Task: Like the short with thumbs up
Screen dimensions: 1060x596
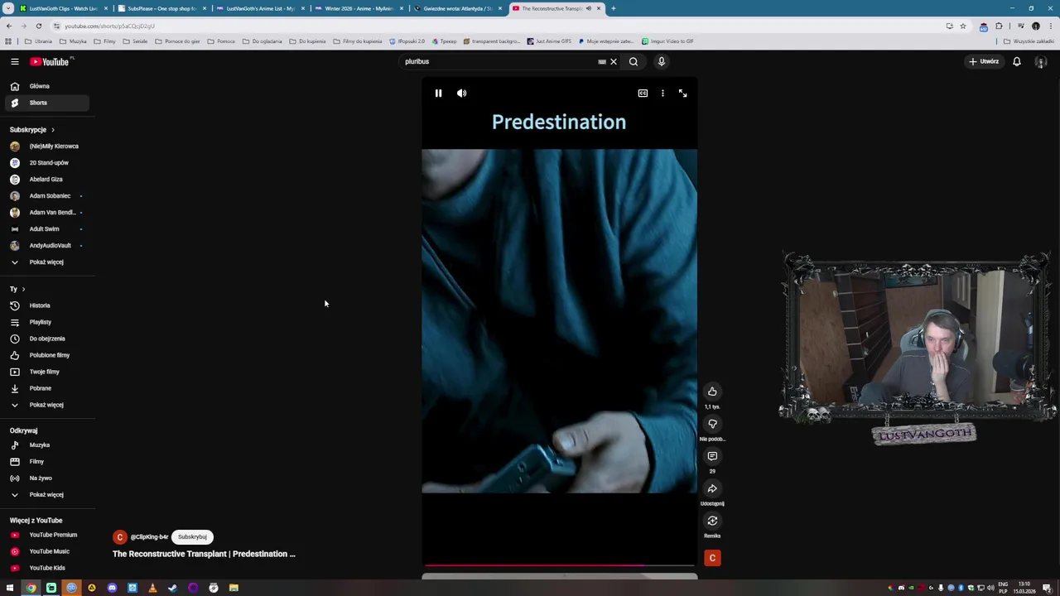Action: point(712,392)
